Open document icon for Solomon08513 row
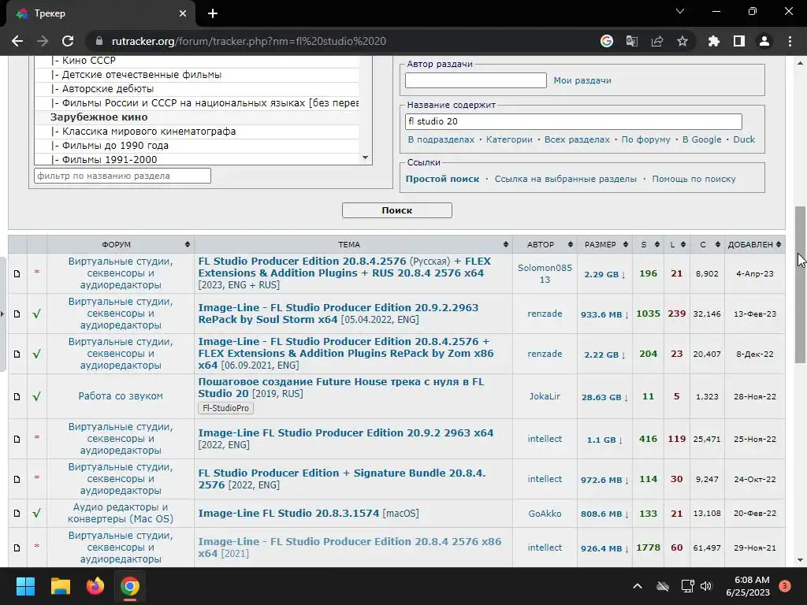Viewport: 807px width, 605px height. point(17,273)
